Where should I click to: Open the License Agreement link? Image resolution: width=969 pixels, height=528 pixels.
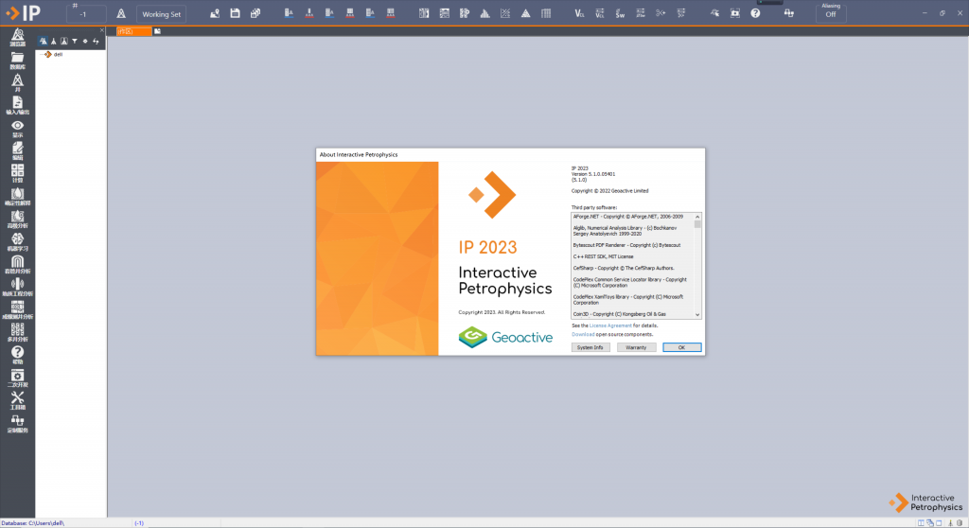(610, 326)
